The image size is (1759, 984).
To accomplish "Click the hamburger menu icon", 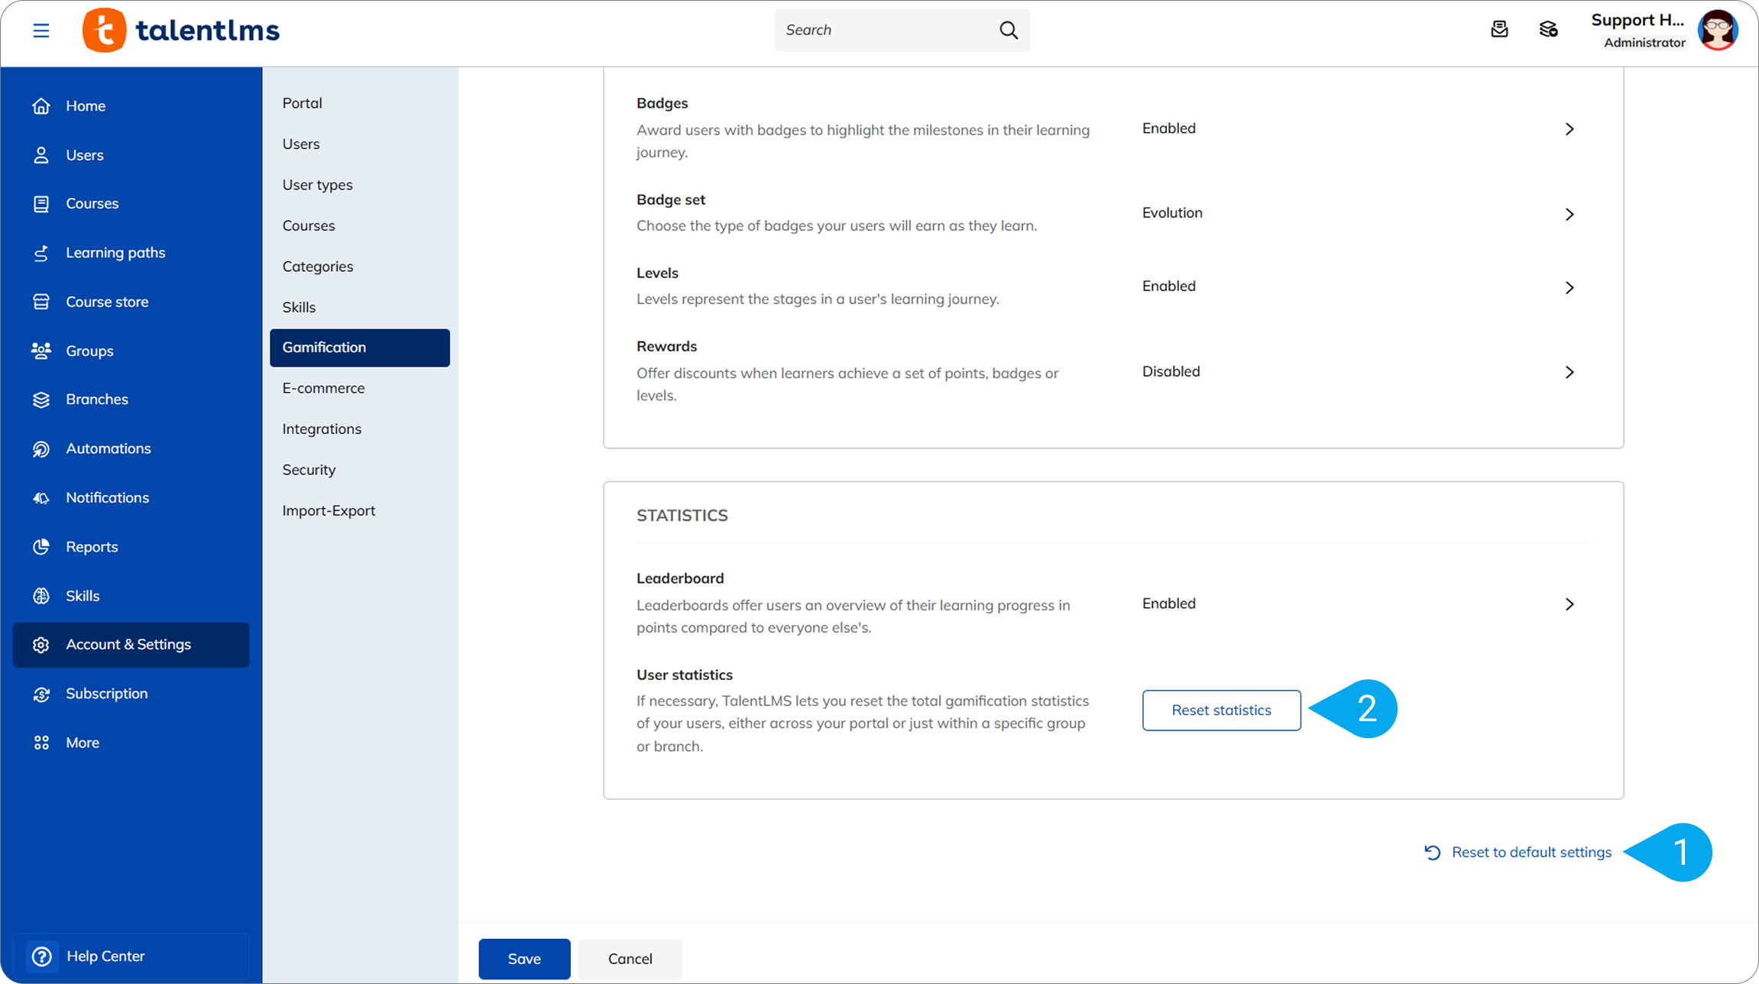I will (x=41, y=31).
